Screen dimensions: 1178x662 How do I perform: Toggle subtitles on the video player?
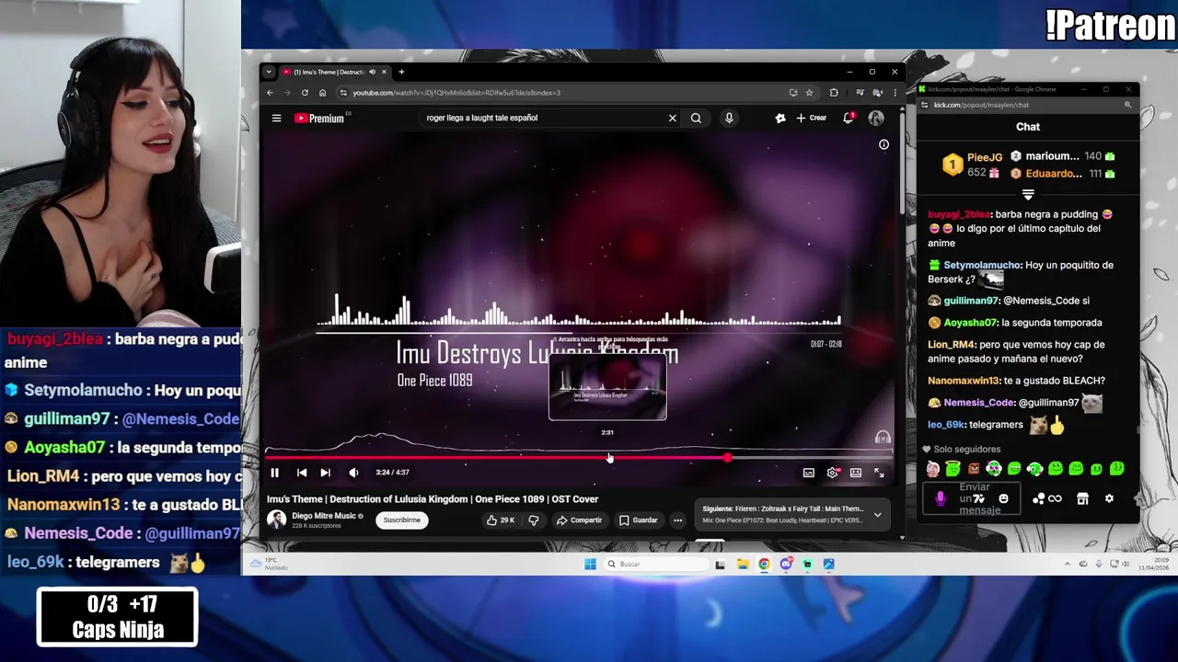point(808,473)
